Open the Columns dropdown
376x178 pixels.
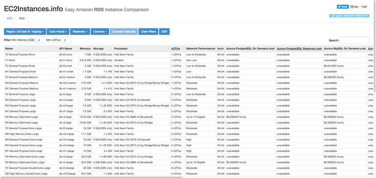pyautogui.click(x=100, y=32)
